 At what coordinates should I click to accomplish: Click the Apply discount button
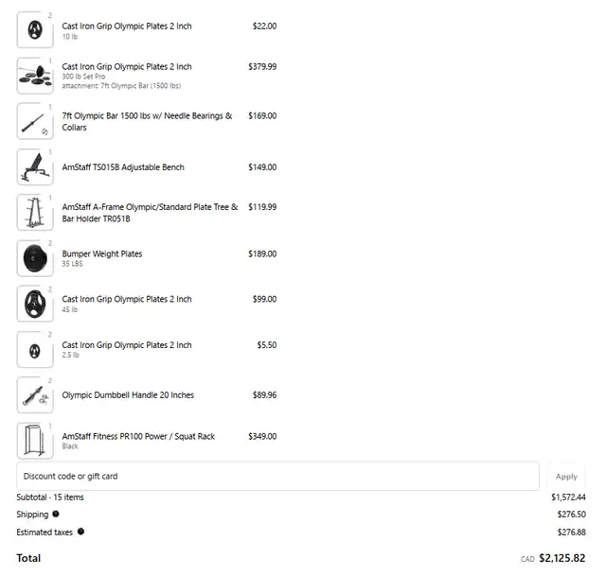pyautogui.click(x=566, y=477)
